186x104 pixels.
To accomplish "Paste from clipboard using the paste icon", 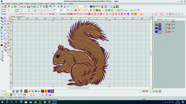I will [x=47, y=7].
